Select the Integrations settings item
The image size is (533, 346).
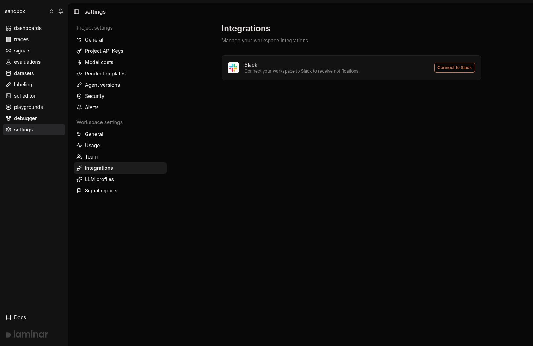pos(120,168)
